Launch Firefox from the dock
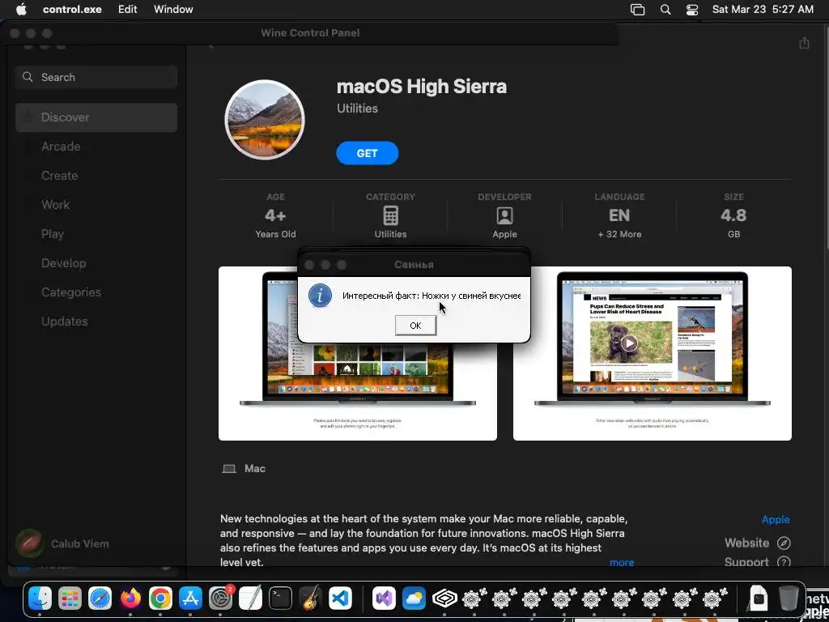This screenshot has width=829, height=622. pos(130,599)
